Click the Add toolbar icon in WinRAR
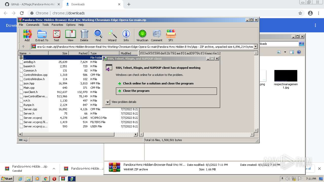The height and width of the screenshot is (182, 324). (27, 35)
